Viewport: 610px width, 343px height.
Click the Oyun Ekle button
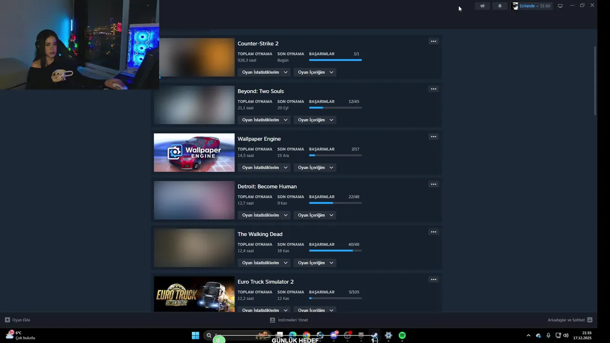[x=18, y=320]
